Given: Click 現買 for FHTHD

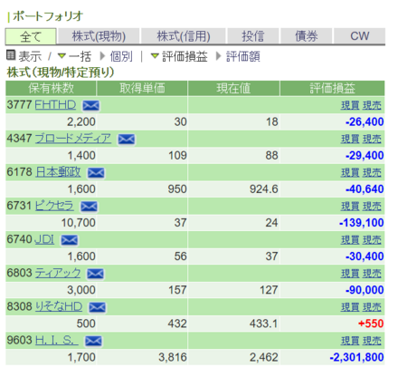Looking at the screenshot, I should point(350,105).
